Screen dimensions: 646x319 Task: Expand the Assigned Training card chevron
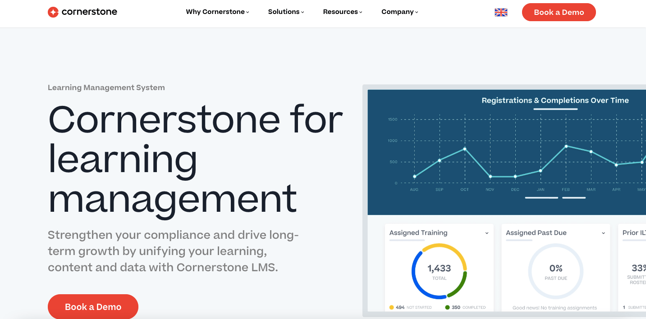pyautogui.click(x=487, y=233)
